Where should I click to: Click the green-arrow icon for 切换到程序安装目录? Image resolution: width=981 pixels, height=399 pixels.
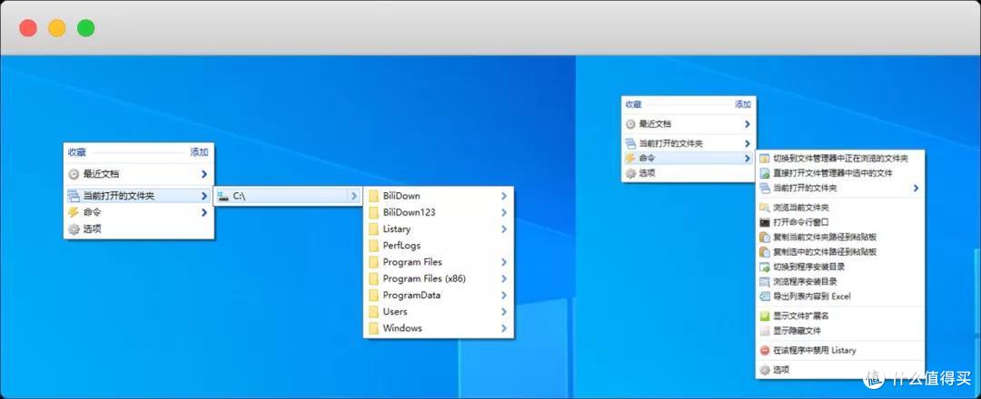765,267
